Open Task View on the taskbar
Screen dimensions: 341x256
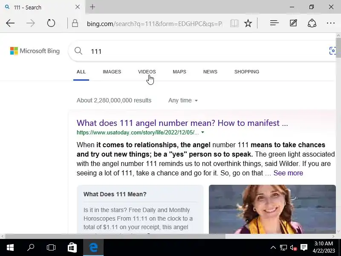click(51, 247)
